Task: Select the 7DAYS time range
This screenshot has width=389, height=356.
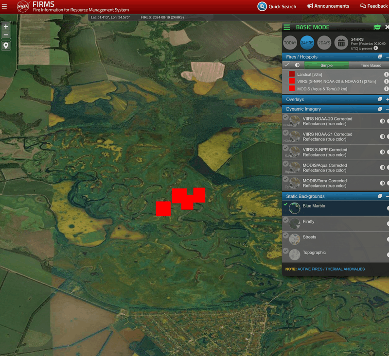Action: pos(324,43)
